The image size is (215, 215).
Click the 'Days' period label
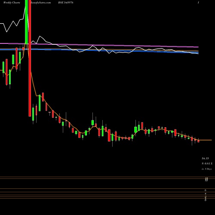click(x=207, y=169)
